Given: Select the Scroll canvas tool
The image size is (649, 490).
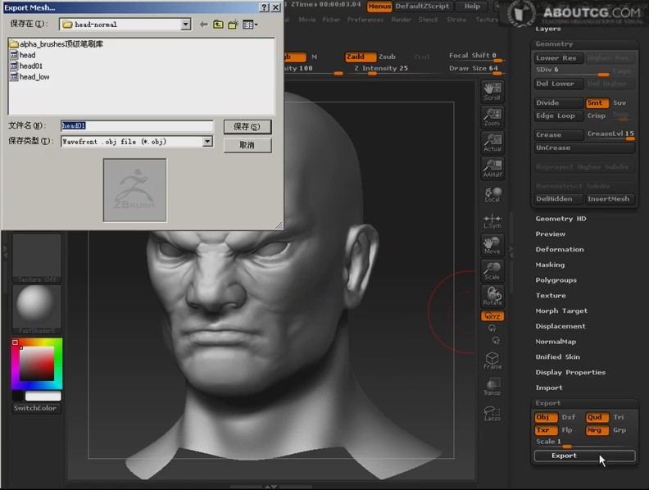Looking at the screenshot, I should [x=492, y=92].
